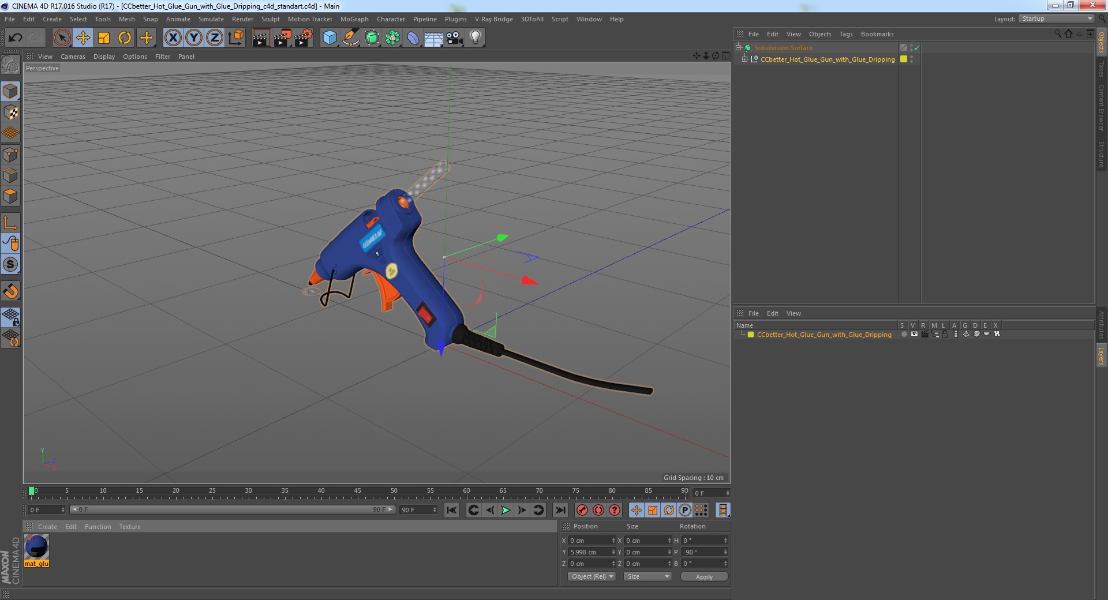
Task: Click the timeline preview range slider
Action: (x=232, y=510)
